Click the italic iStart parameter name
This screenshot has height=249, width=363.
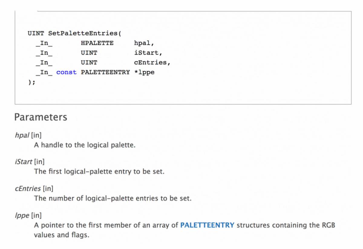pos(23,162)
